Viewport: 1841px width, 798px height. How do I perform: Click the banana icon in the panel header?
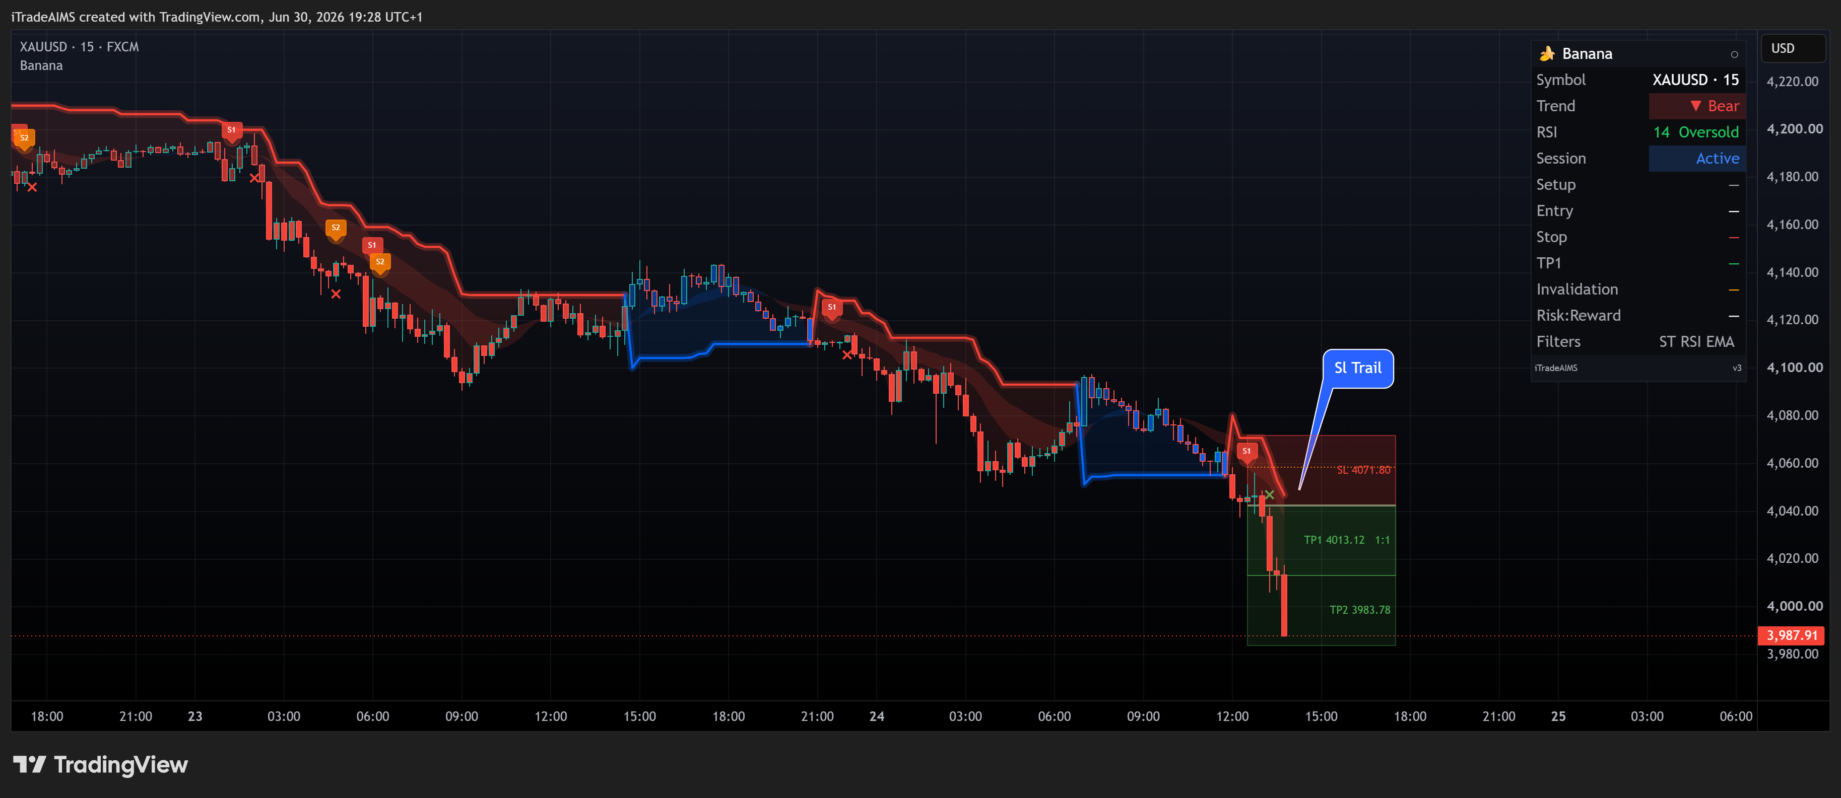pos(1547,53)
